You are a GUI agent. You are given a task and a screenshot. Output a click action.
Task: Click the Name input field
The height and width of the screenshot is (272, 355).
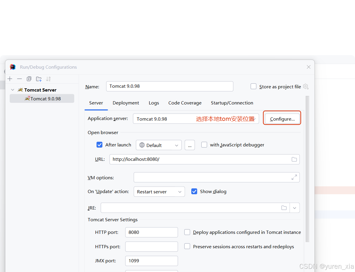pos(170,86)
